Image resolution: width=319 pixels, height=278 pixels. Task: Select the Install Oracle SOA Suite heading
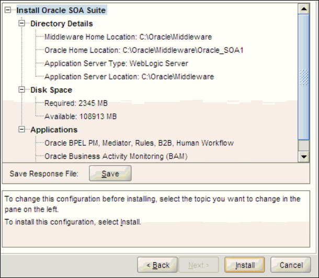point(61,10)
